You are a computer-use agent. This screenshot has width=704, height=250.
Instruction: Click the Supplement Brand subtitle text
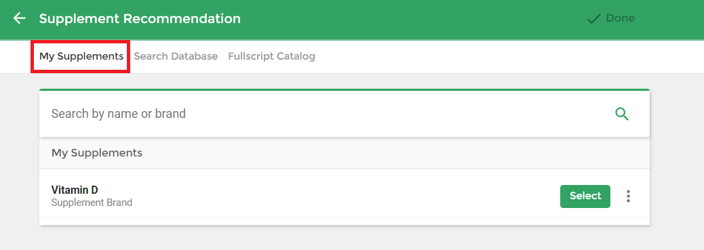click(x=92, y=203)
